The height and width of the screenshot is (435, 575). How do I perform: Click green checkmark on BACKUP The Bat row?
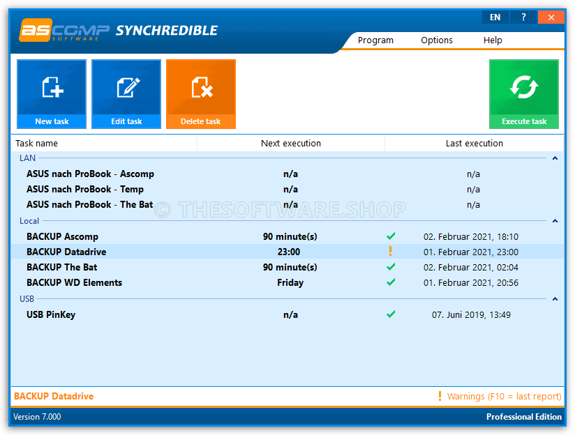coord(391,267)
